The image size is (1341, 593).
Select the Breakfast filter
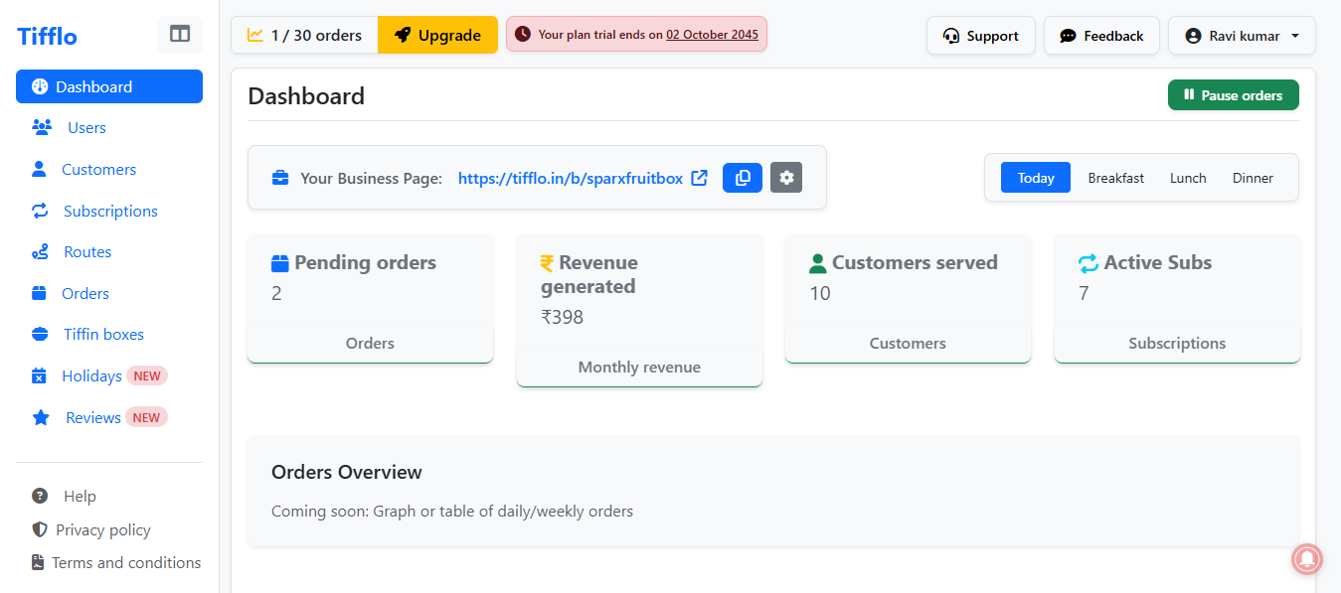1115,178
